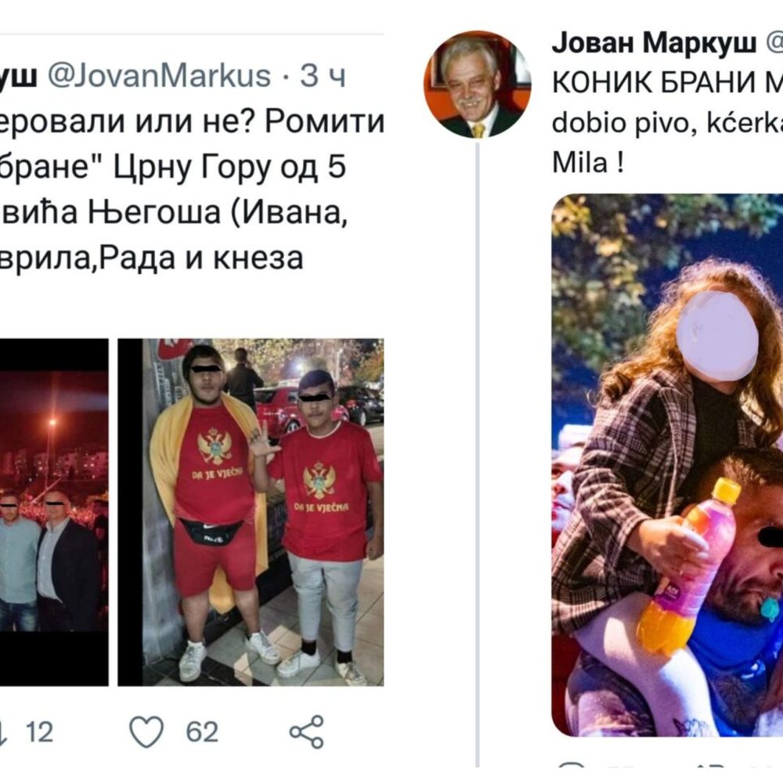Image resolution: width=783 pixels, height=783 pixels.
Task: Open Јован Маркуш's round profile avatar
Action: coord(477,84)
